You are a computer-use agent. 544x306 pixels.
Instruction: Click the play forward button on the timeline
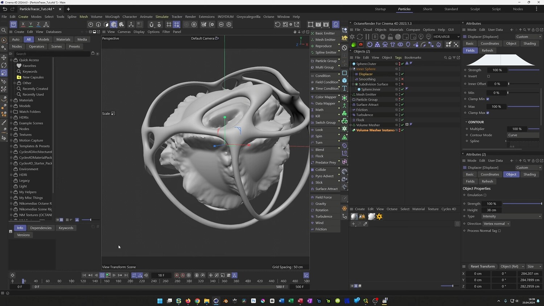(108, 275)
